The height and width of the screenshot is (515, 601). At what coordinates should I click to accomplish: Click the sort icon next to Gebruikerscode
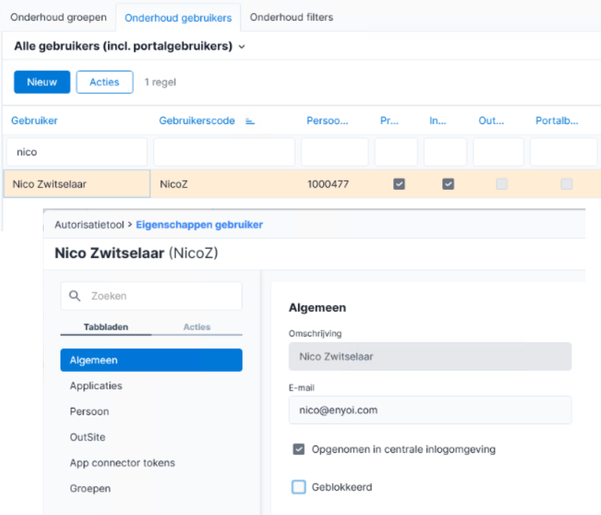[251, 121]
